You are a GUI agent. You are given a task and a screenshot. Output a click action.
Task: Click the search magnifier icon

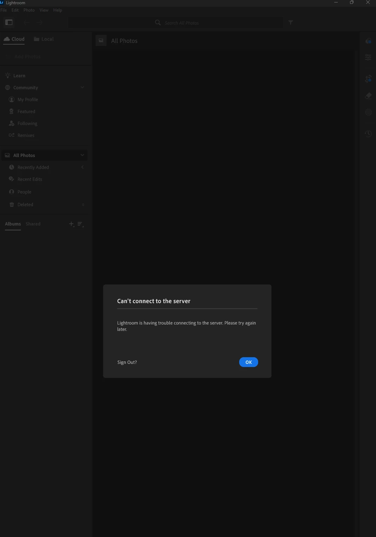(x=158, y=22)
